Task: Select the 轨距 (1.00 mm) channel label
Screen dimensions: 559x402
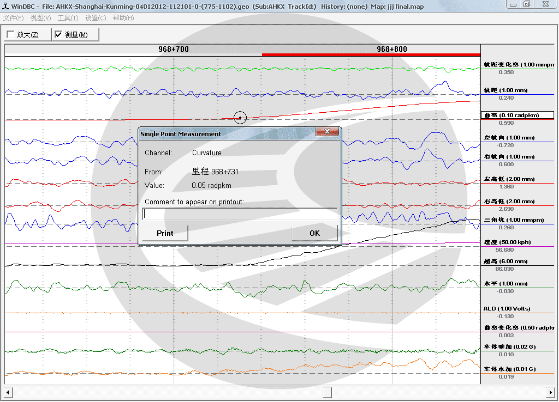Action: 506,90
